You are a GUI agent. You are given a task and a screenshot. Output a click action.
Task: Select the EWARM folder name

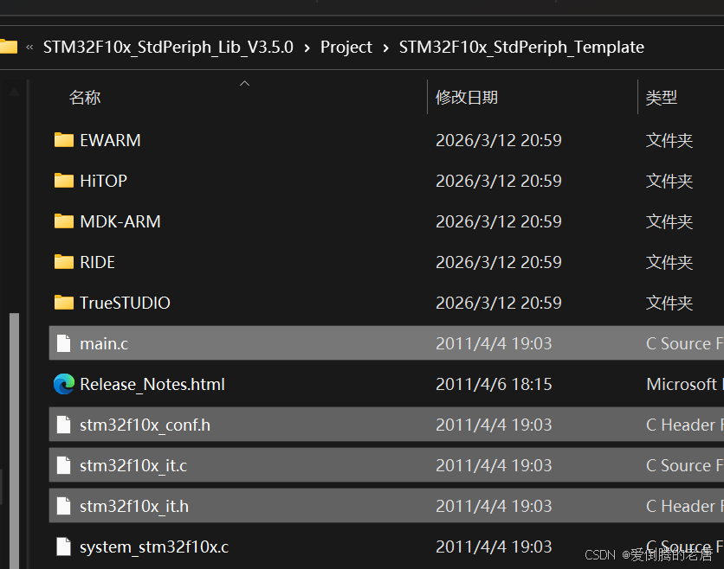click(x=110, y=140)
